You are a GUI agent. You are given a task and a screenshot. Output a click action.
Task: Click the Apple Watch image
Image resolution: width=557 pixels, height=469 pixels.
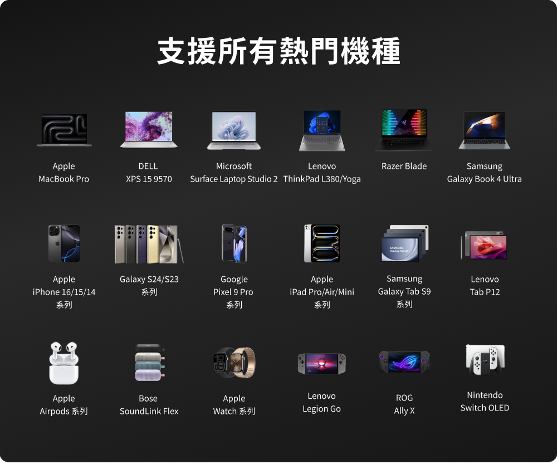pos(234,363)
